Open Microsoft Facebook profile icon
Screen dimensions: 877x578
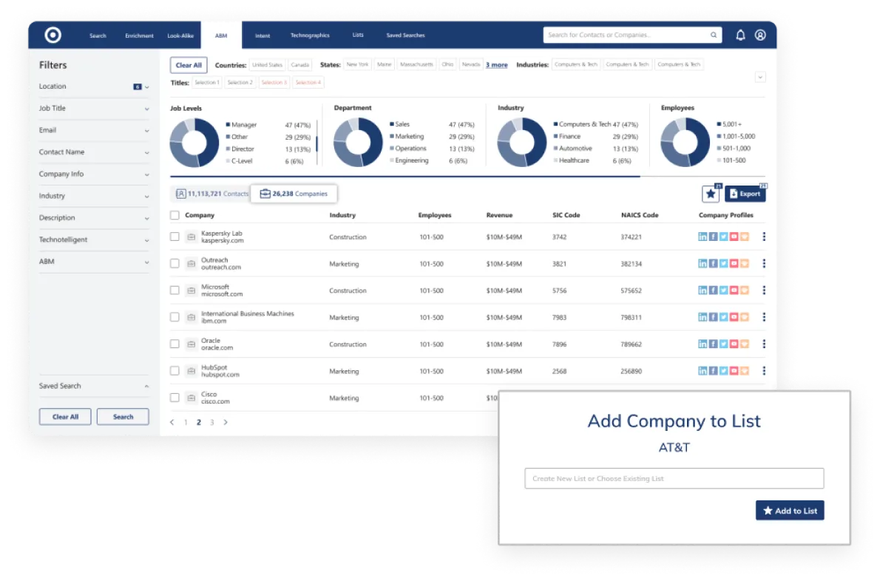(x=713, y=290)
